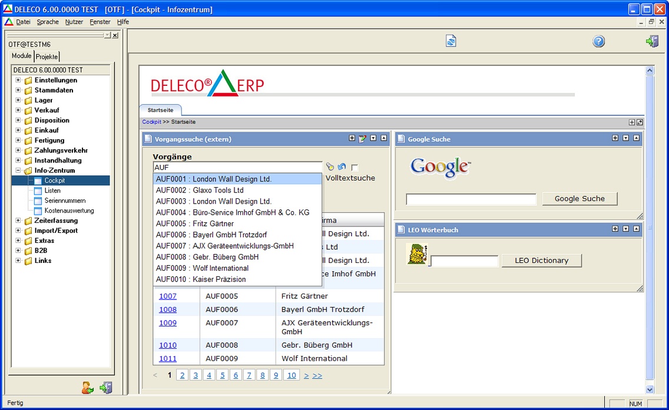Open the Nutzer menu
The image size is (669, 410).
point(74,22)
